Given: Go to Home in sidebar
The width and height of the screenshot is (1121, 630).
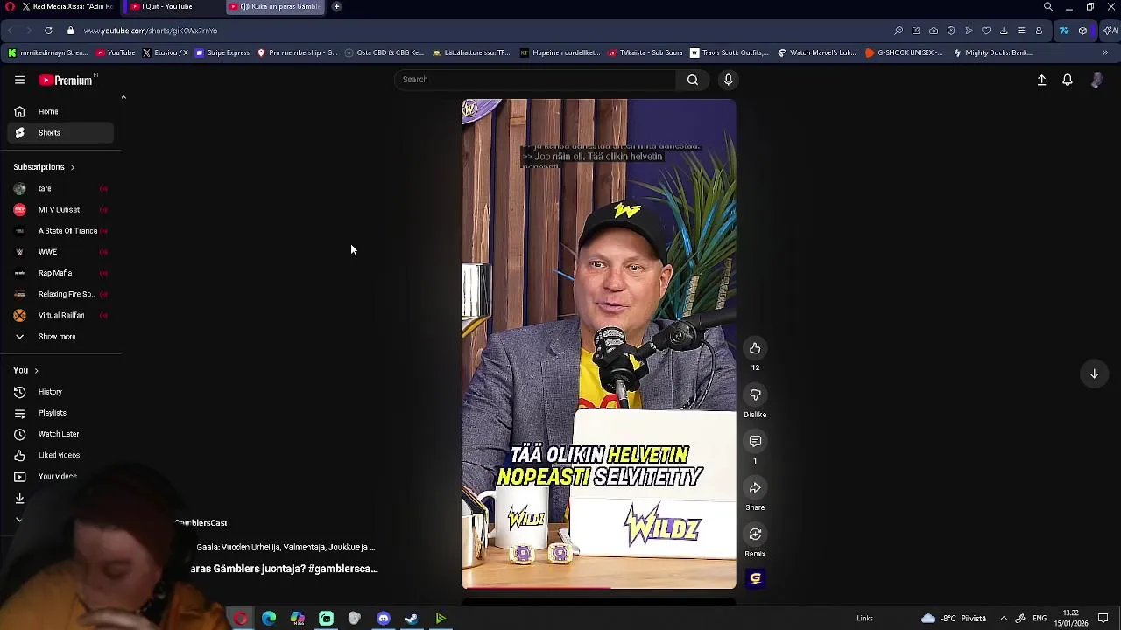Looking at the screenshot, I should coord(60,111).
